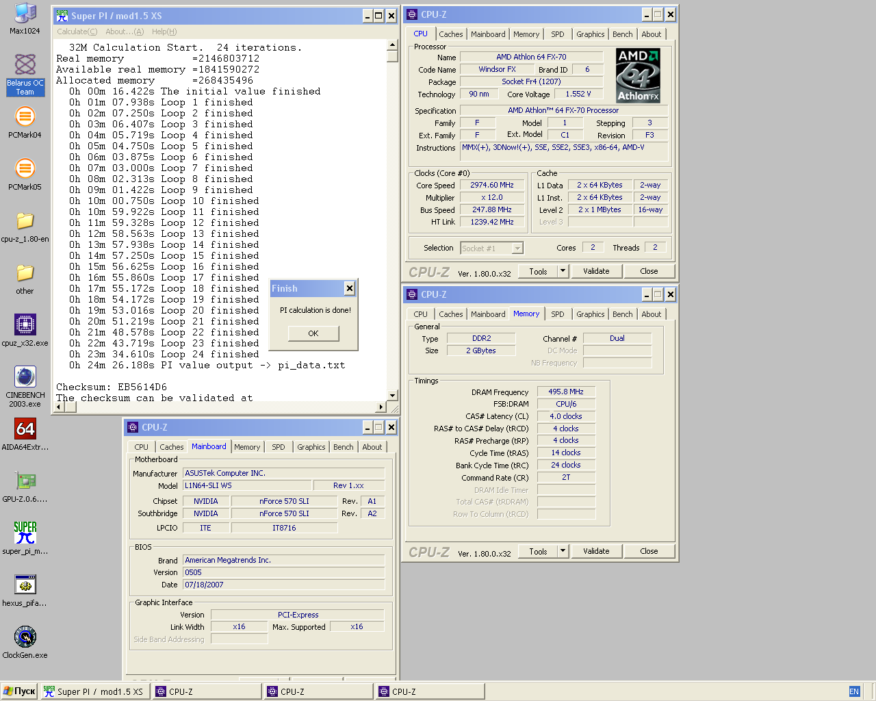The width and height of the screenshot is (876, 701).
Task: Click Core Voltage value 1.552 V
Action: [578, 94]
